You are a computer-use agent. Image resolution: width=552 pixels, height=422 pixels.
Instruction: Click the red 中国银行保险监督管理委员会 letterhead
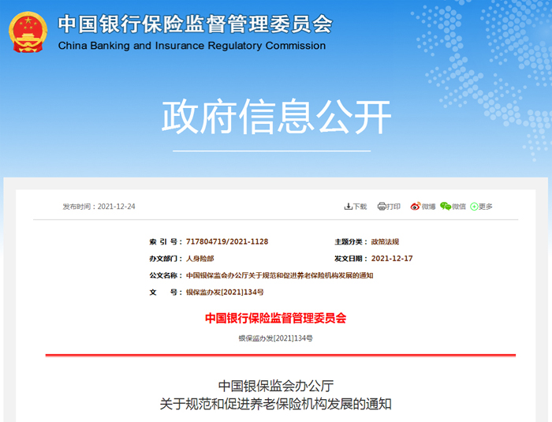tap(276, 318)
